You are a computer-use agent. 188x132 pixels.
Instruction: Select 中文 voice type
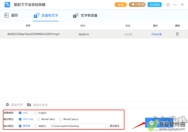coord(20,113)
